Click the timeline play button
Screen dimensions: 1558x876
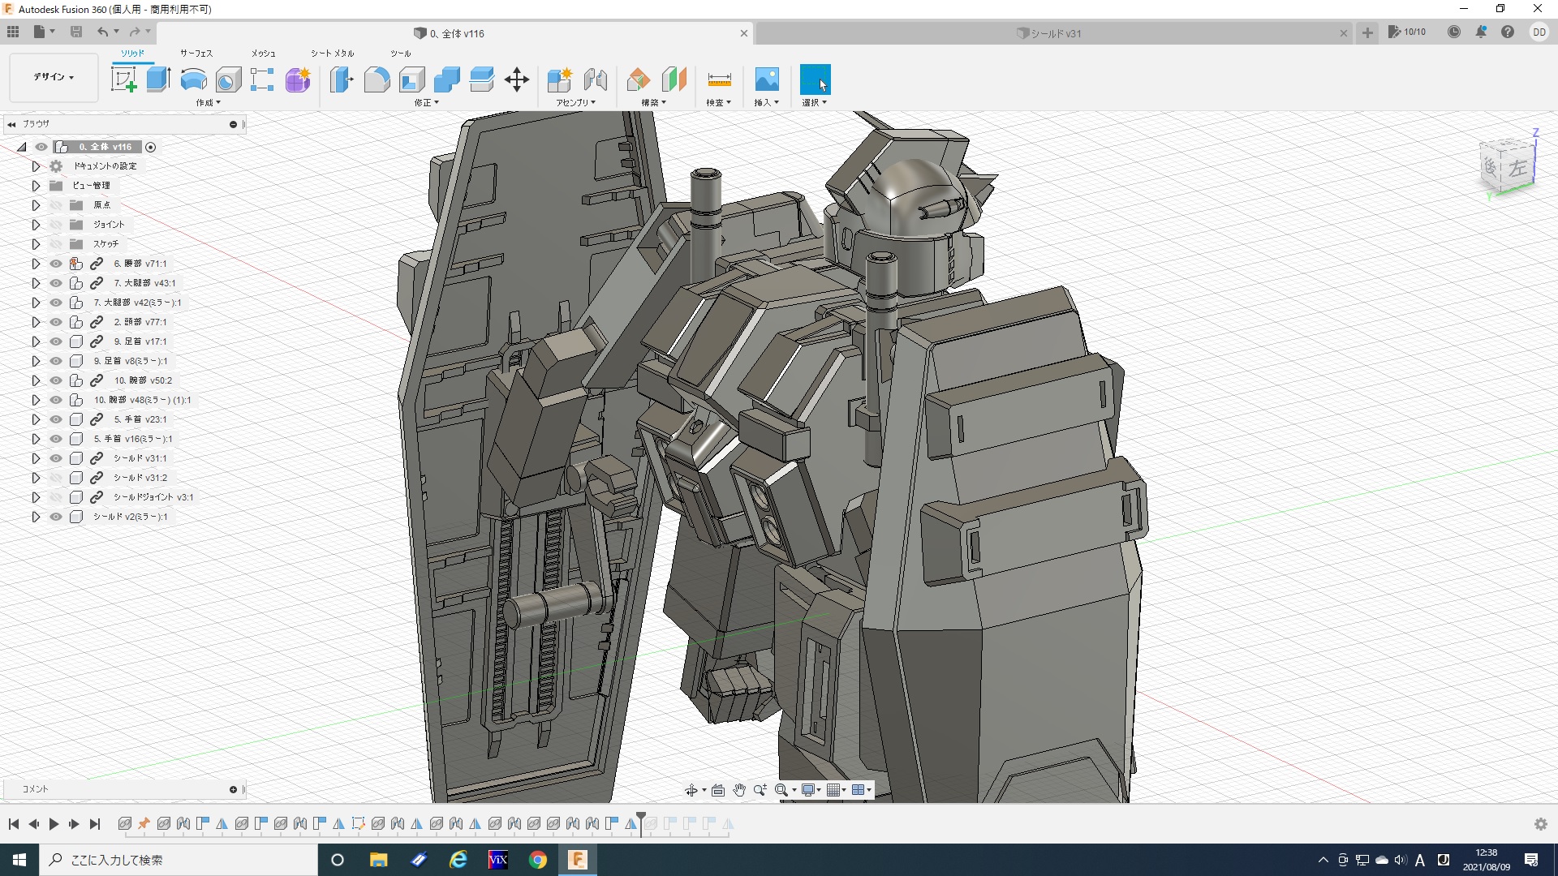(54, 824)
